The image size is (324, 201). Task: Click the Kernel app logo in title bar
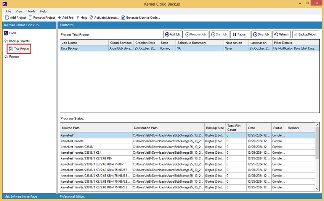5,4
